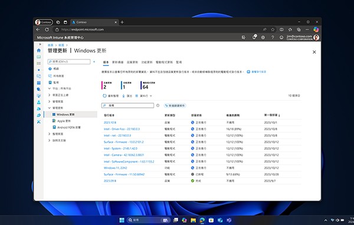Open Endpoint security shield icon in rail
Image resolution: width=354 pixels, height=225 pixels.
pyautogui.click(x=39, y=90)
